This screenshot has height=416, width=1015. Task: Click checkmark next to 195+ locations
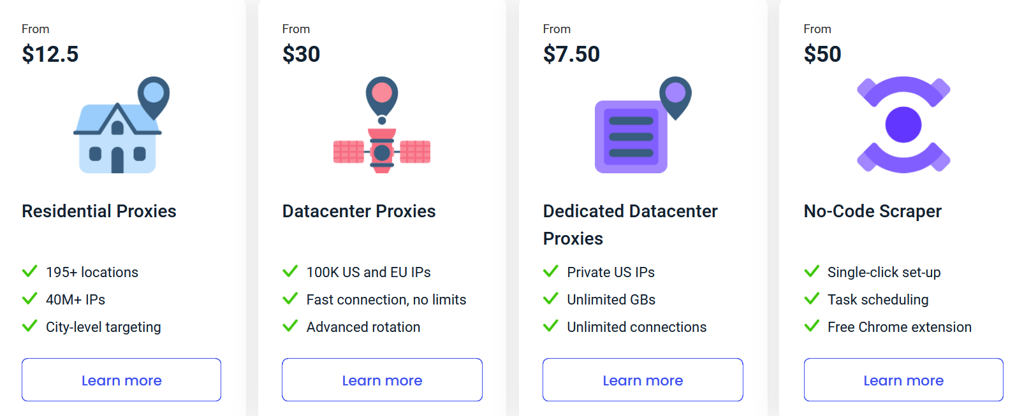30,272
